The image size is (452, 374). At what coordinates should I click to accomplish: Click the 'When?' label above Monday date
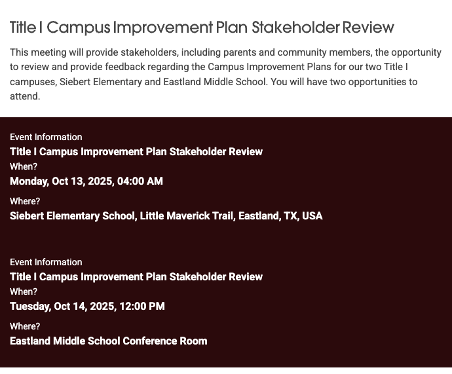tap(24, 166)
